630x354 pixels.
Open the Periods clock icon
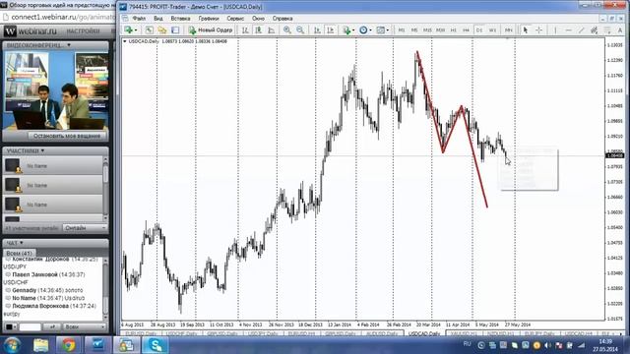click(x=363, y=30)
